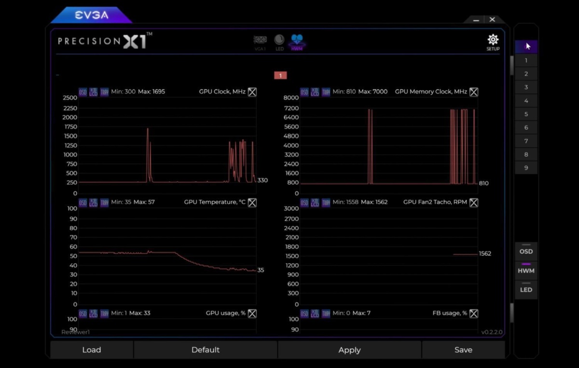
Task: Open the VGA 1 graphics card view
Action: (x=260, y=42)
